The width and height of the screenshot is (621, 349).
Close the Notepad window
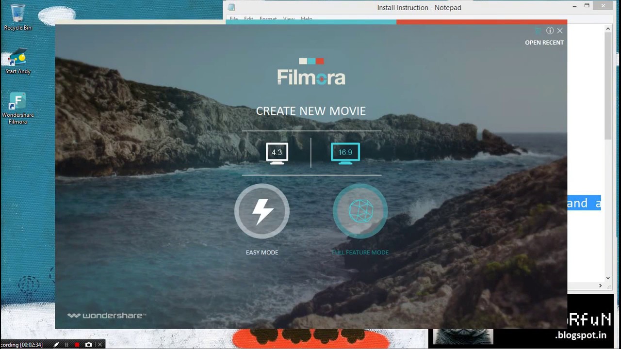click(604, 6)
